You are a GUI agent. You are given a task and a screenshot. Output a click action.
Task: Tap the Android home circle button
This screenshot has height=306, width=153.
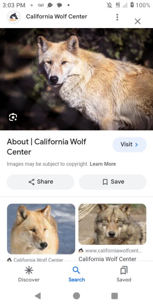click(76, 296)
